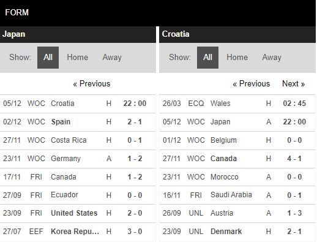This screenshot has width=317, height=242.
Task: Go to Previous matches for Japan
Action: (x=92, y=84)
